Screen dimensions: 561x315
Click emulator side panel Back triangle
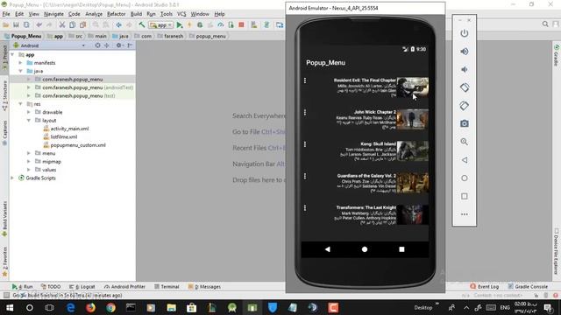coord(464,160)
